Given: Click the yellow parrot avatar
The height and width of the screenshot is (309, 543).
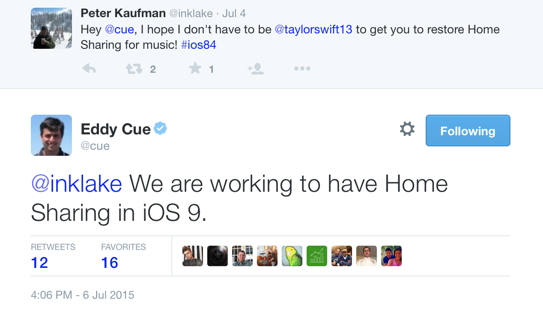Looking at the screenshot, I should pyautogui.click(x=292, y=256).
